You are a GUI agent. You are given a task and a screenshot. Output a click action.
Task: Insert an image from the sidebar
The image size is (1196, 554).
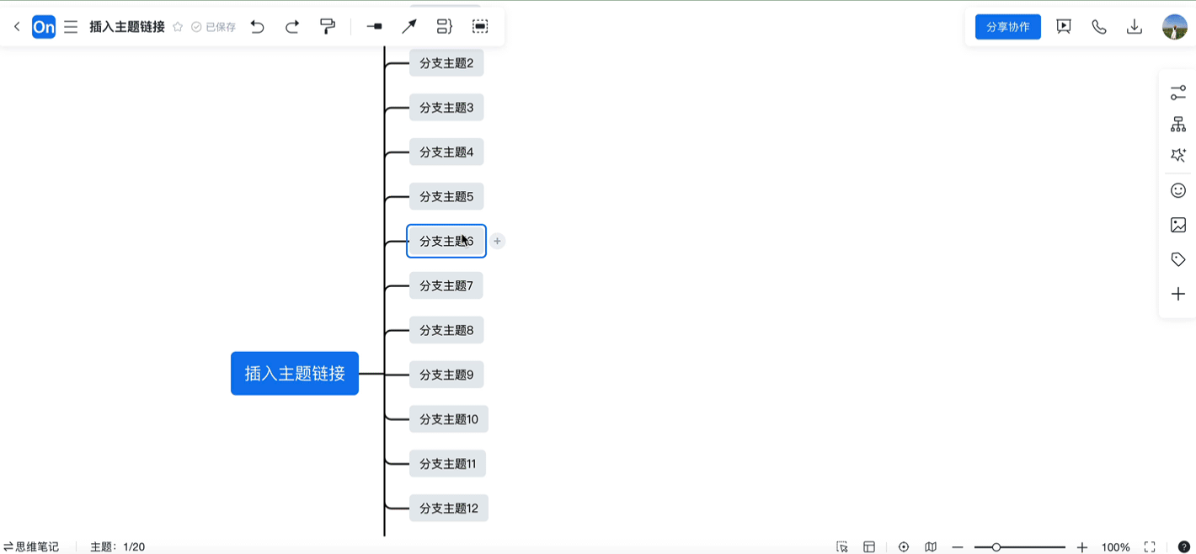[1178, 225]
